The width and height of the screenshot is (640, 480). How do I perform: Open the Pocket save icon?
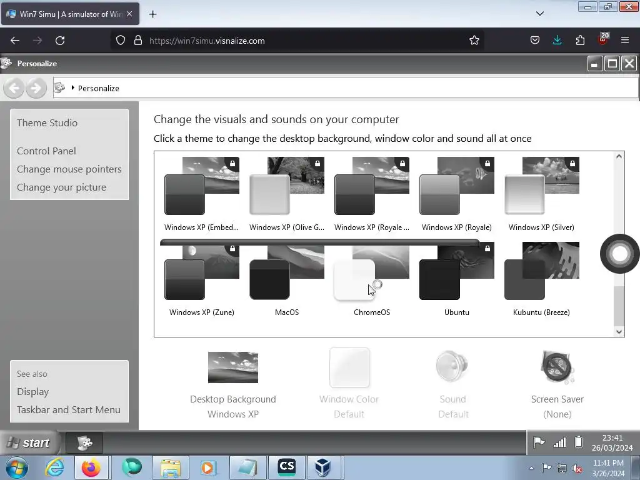tap(535, 41)
